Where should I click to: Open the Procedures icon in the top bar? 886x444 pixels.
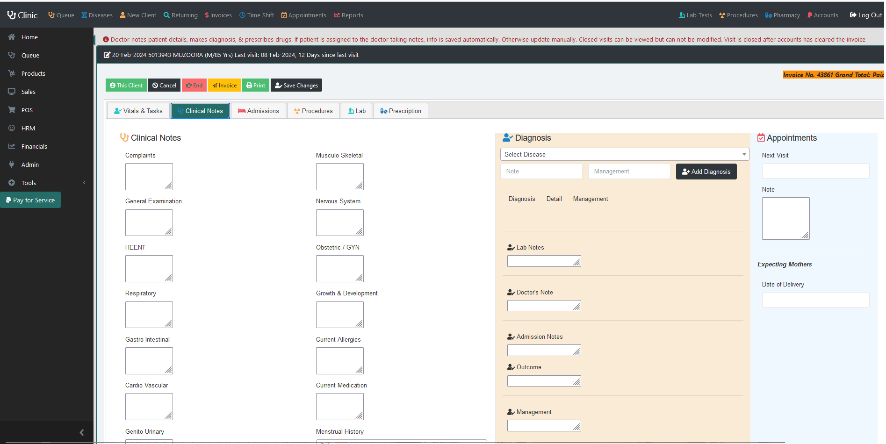(x=722, y=15)
